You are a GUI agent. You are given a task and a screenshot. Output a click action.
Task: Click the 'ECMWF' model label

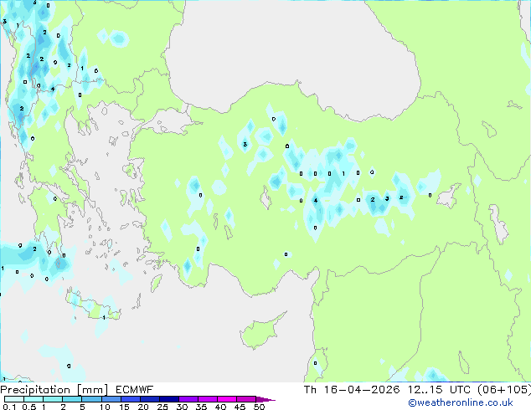pos(135,390)
